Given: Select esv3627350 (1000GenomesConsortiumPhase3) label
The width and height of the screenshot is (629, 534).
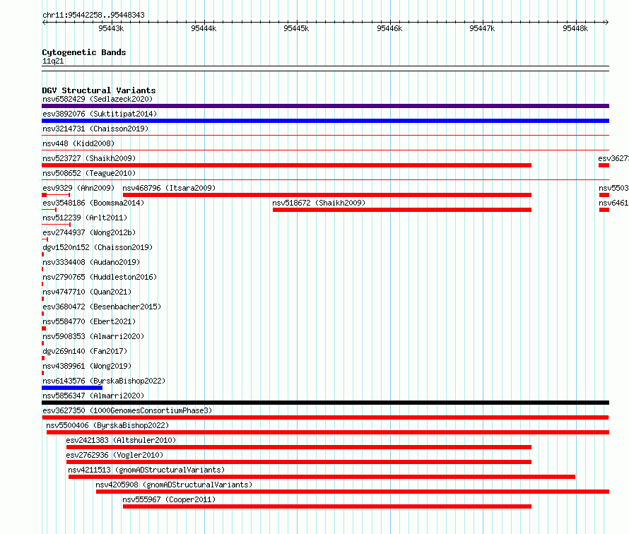Looking at the screenshot, I should click(127, 410).
